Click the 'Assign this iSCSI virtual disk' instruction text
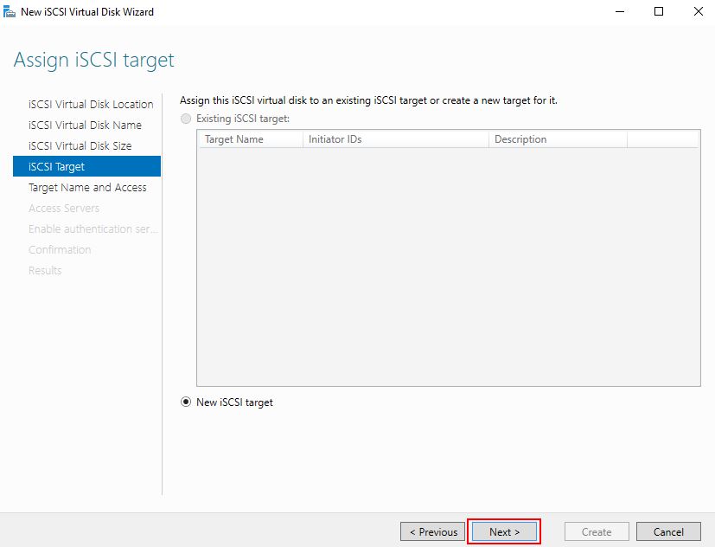Image resolution: width=715 pixels, height=547 pixels. (x=368, y=100)
